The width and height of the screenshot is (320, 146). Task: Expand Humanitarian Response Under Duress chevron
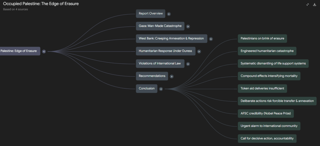click(199, 51)
